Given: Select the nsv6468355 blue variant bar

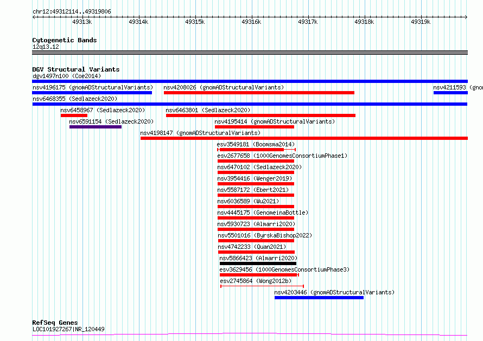Looking at the screenshot, I should (x=250, y=104).
